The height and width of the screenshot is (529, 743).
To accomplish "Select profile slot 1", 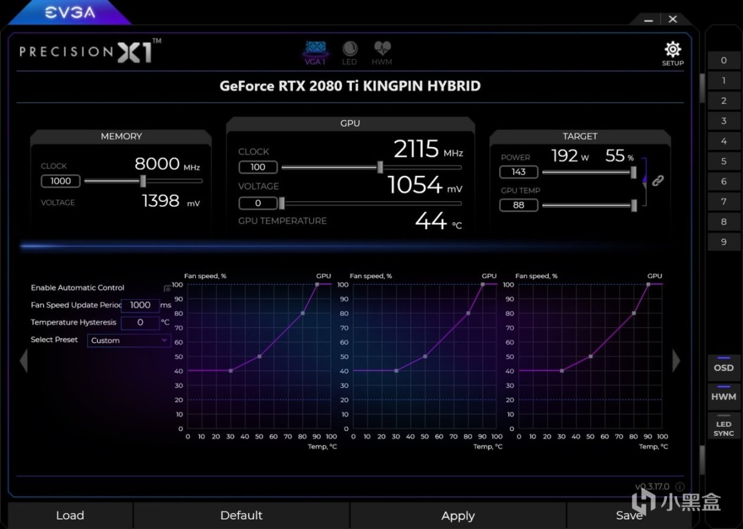I will pos(724,80).
